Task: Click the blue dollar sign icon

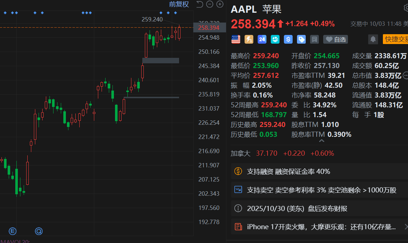Action: pos(288,39)
